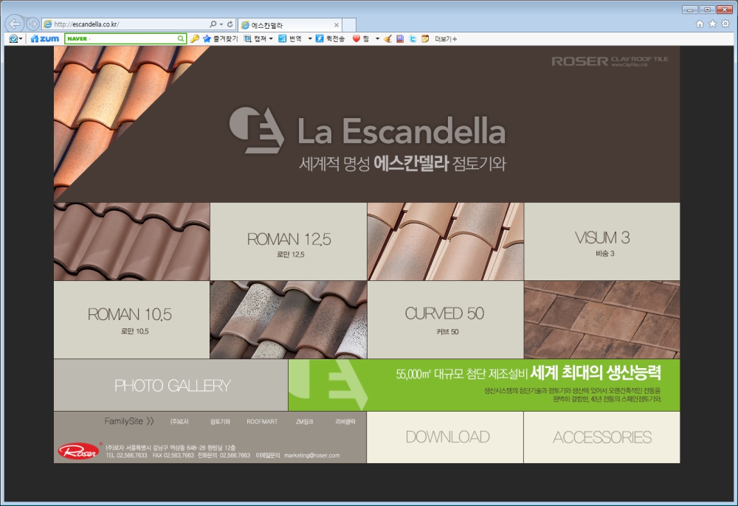The width and height of the screenshot is (738, 506).
Task: Open the ACCESSORIES page tile
Action: click(601, 437)
